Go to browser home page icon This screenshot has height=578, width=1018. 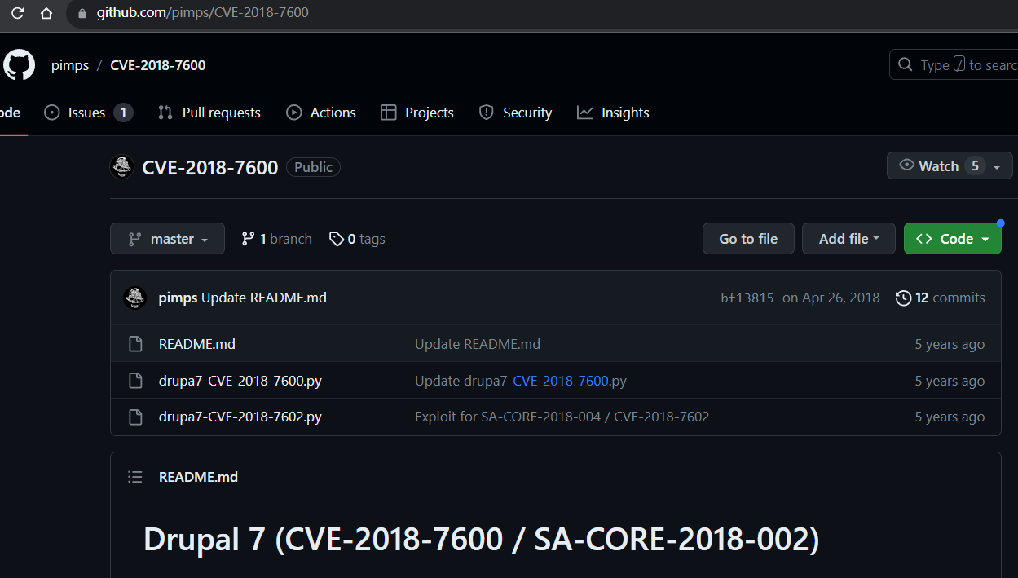pyautogui.click(x=46, y=13)
